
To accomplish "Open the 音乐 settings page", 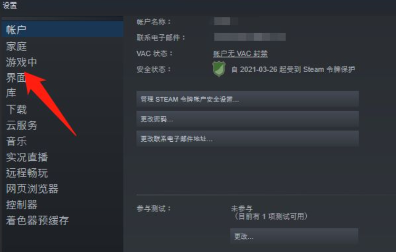I will click(x=16, y=141).
